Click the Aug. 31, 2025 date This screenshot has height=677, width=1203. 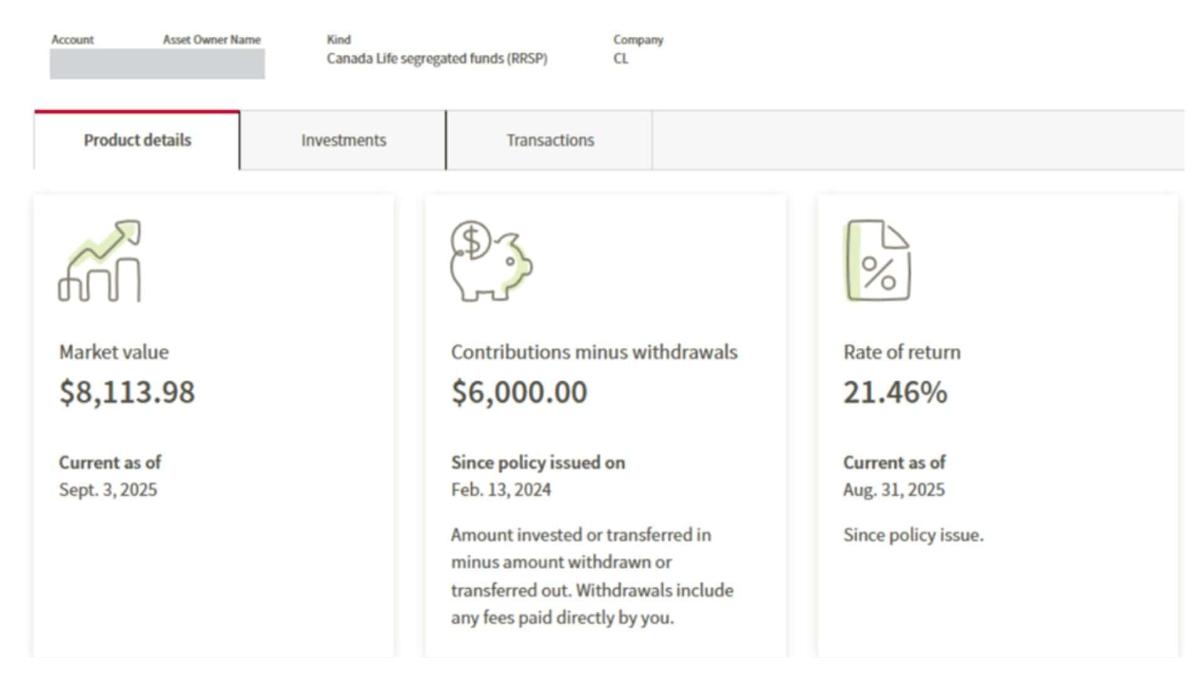coord(893,490)
